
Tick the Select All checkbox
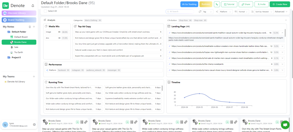click(45, 11)
